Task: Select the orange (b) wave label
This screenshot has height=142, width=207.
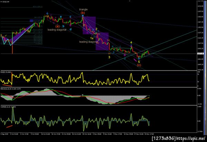Action: click(x=83, y=13)
